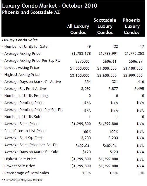Select the Phoenix lowest asking price $1,100,000

click(x=133, y=69)
